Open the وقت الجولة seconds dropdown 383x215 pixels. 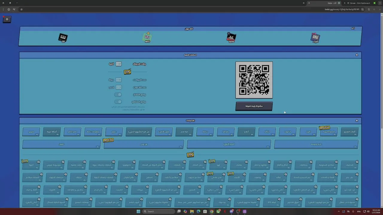[x=118, y=64]
